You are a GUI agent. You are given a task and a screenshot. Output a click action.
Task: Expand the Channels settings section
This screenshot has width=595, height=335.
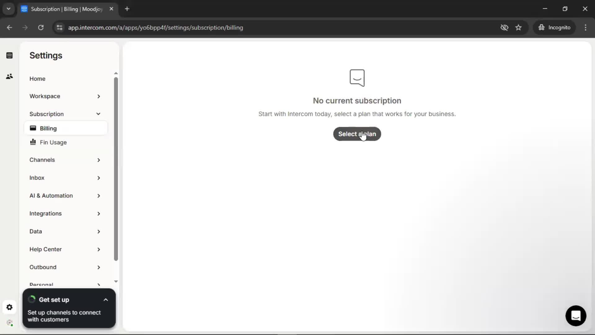(x=65, y=160)
